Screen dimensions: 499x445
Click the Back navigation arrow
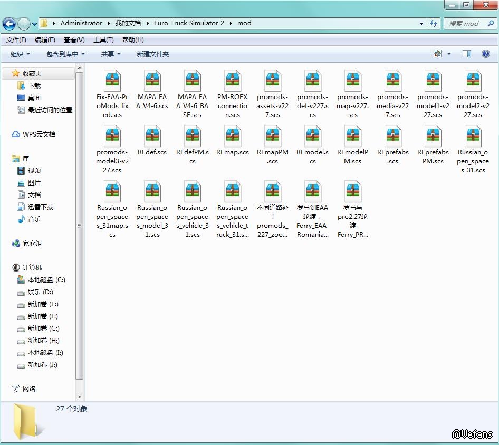coord(9,24)
